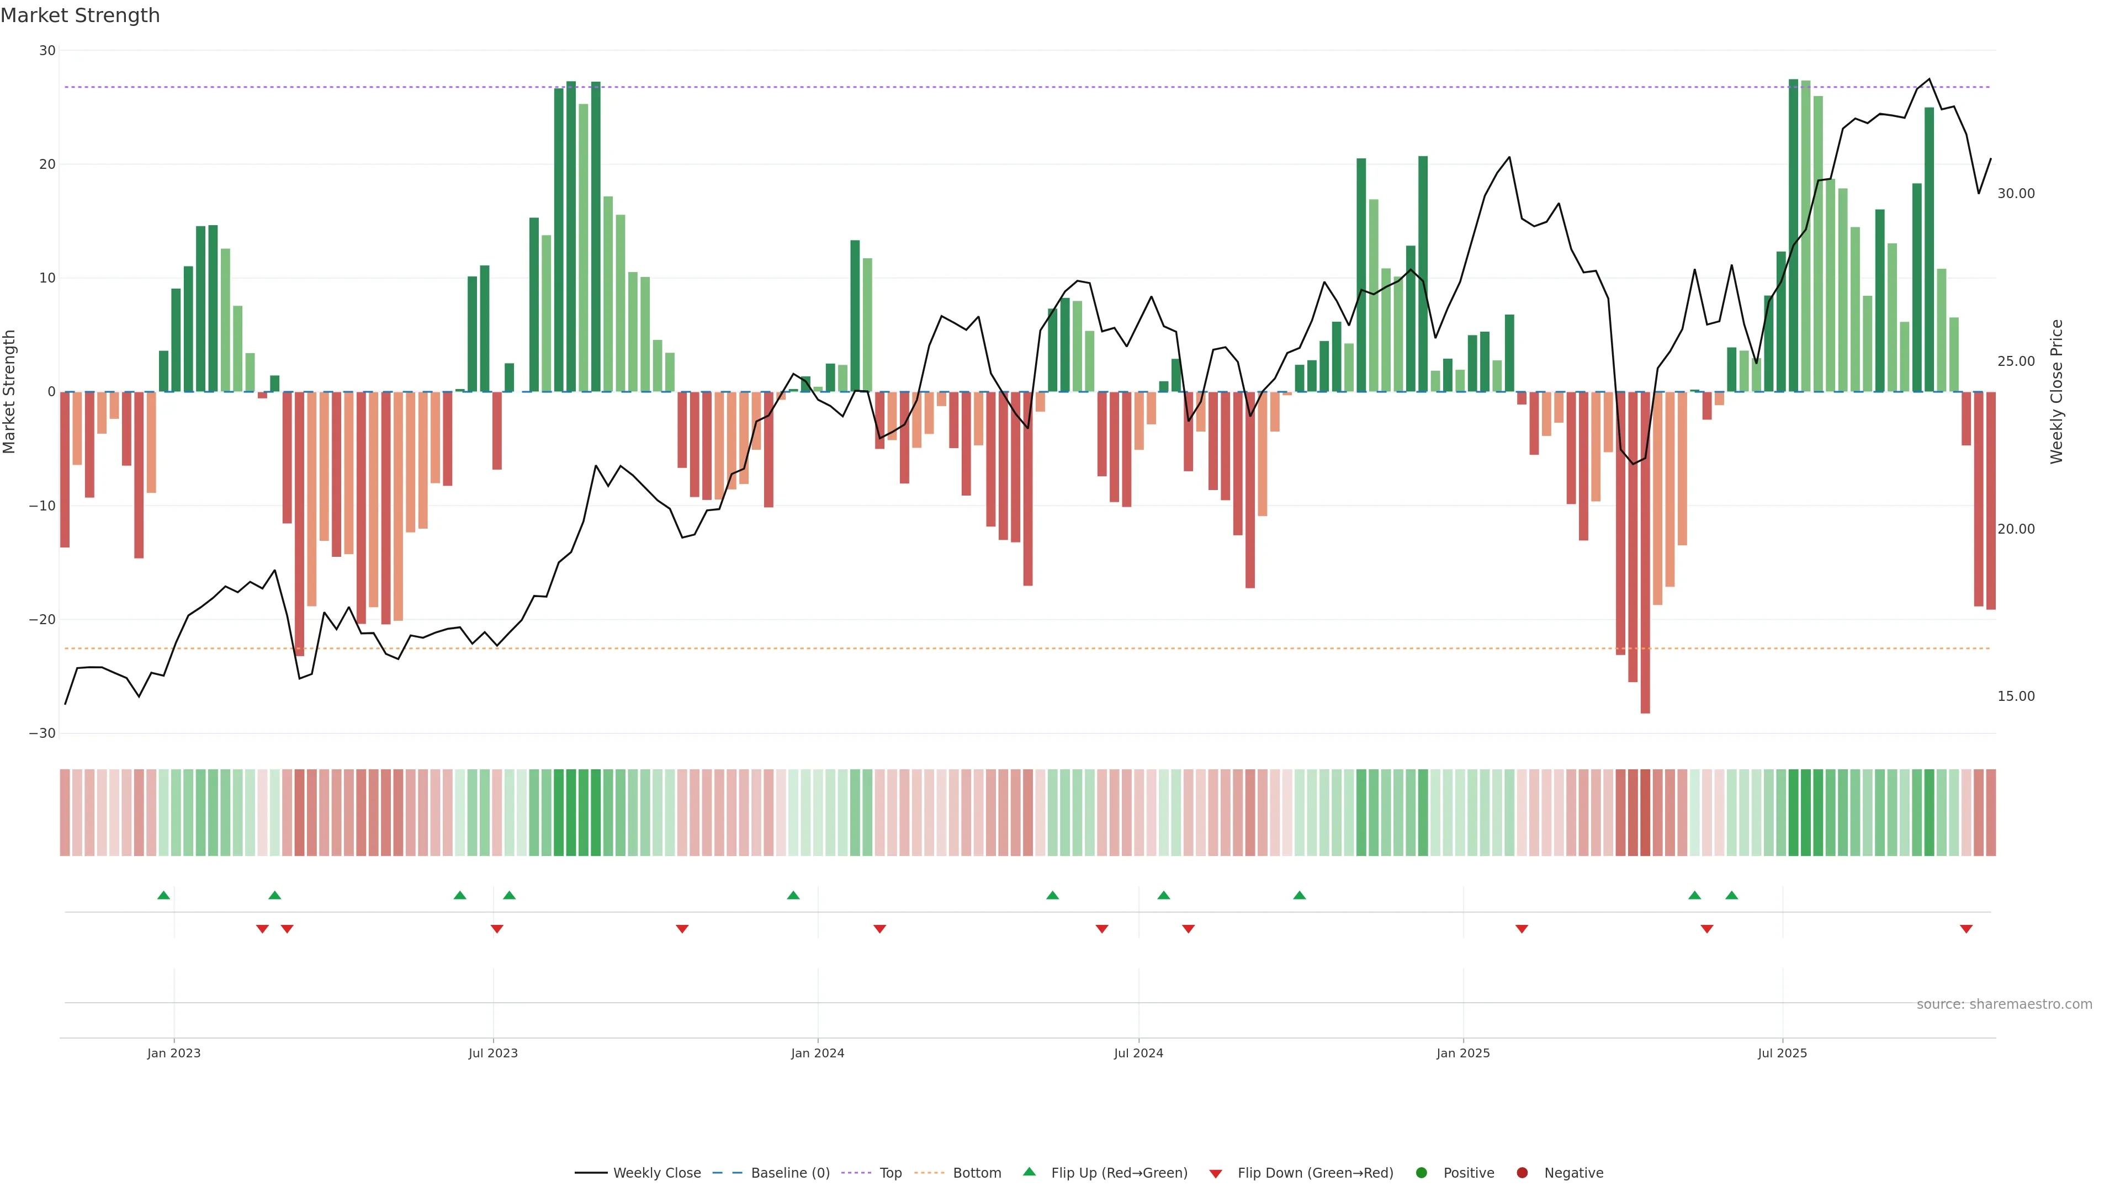Click Flip Down red triangle legend icon
Image resolution: width=2120 pixels, height=1192 pixels.
coord(1216,1173)
